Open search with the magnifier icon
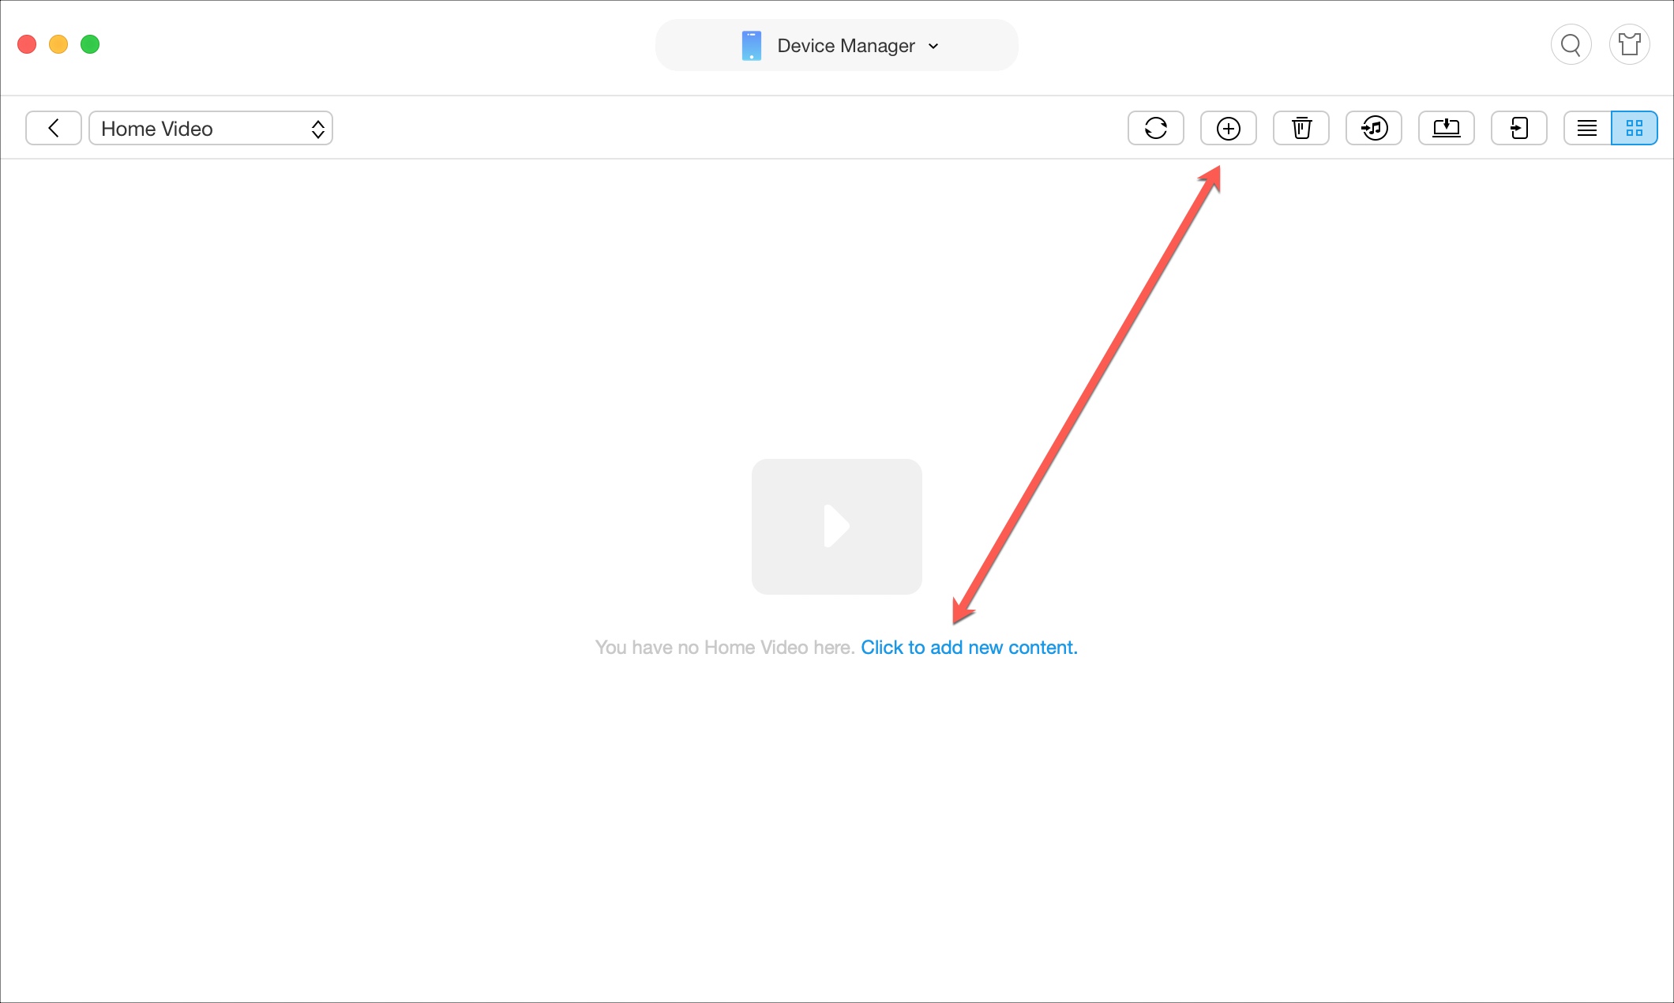Screen dimensions: 1674x1003 [x=1571, y=45]
